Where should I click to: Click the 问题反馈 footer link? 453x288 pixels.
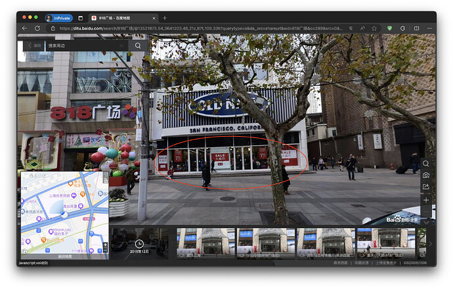tap(362, 263)
